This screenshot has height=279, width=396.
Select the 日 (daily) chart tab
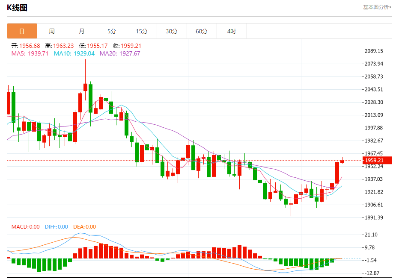[x=22, y=31]
